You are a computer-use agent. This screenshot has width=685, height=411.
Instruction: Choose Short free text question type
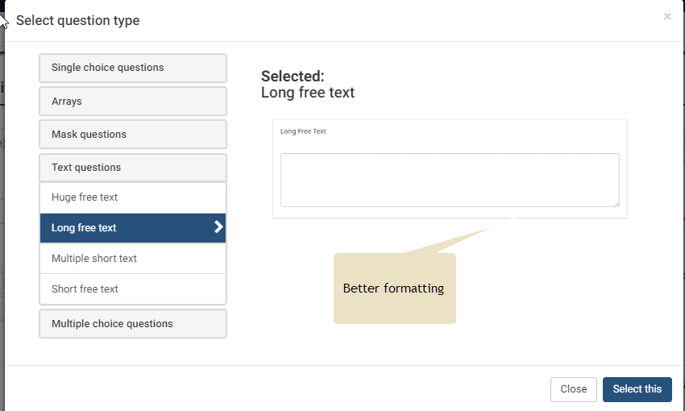point(132,289)
